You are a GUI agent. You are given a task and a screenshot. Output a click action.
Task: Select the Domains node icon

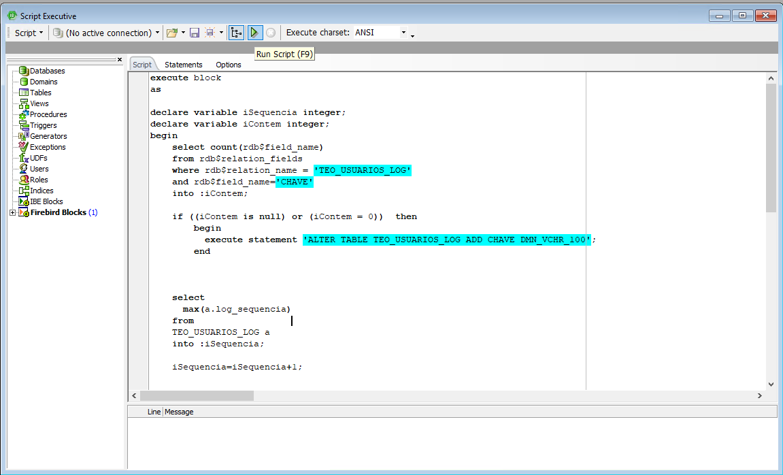click(x=24, y=82)
